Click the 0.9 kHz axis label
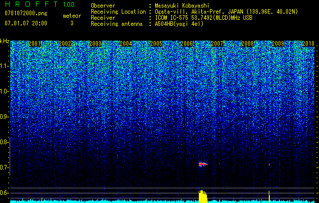 point(5,117)
